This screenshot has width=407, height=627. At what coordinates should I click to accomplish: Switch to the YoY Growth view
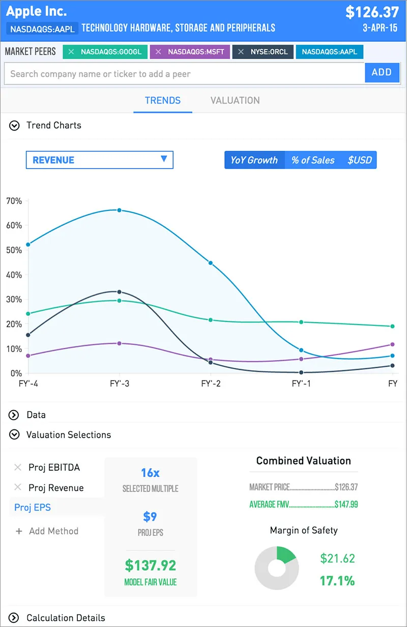click(x=254, y=159)
